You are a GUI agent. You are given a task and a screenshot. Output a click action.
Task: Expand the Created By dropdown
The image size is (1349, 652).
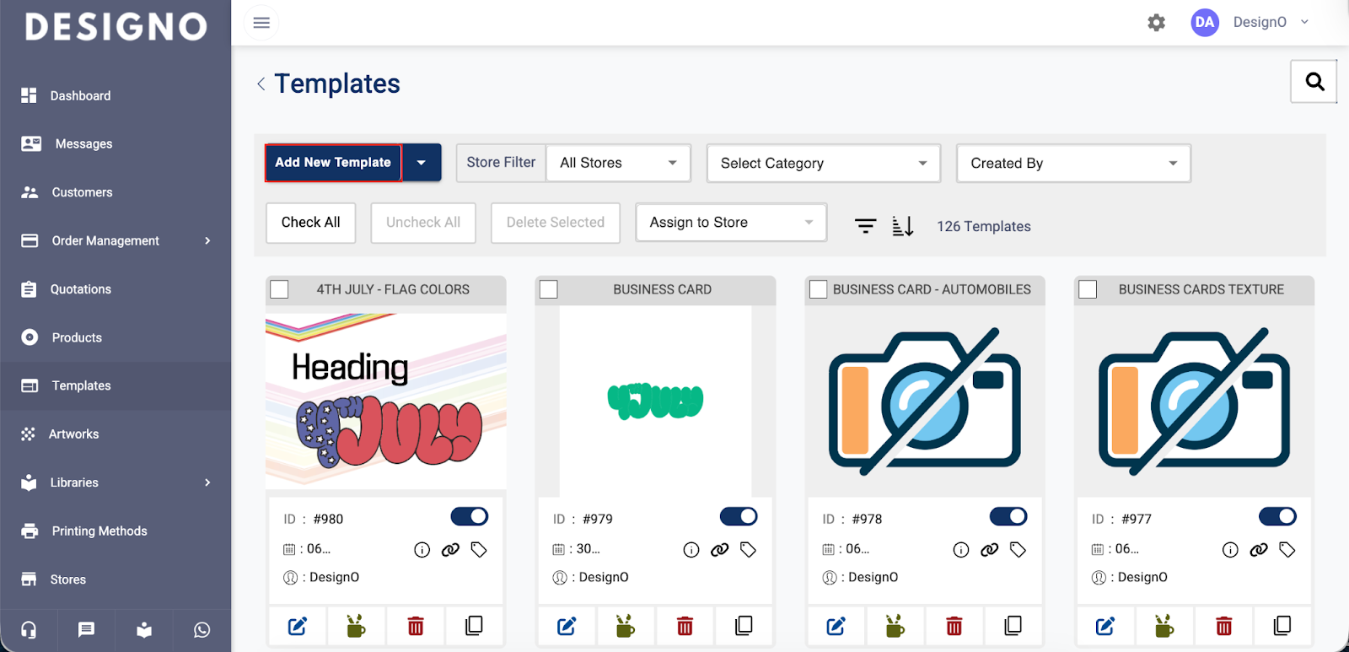tap(1072, 164)
